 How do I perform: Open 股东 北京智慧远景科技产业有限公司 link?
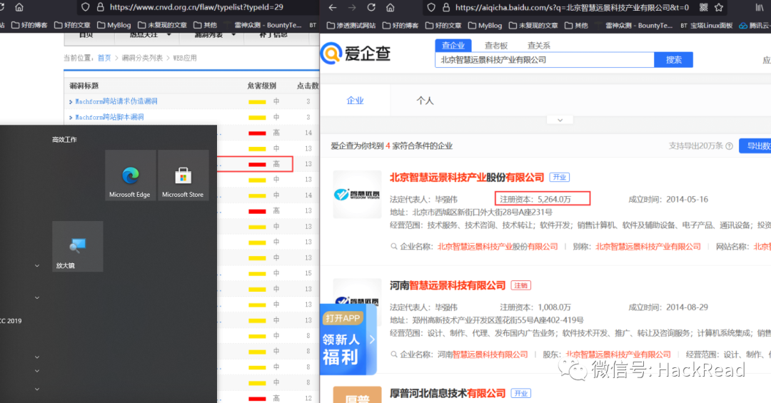(618, 354)
